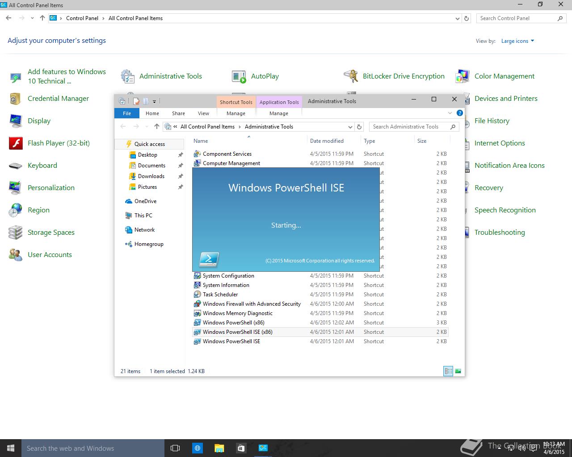Open the Share ribbon tab
This screenshot has width=572, height=457.
pos(178,113)
